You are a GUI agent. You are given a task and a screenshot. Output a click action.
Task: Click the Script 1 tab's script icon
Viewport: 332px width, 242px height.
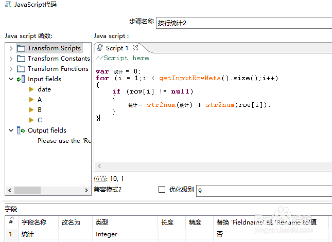pyautogui.click(x=100, y=48)
